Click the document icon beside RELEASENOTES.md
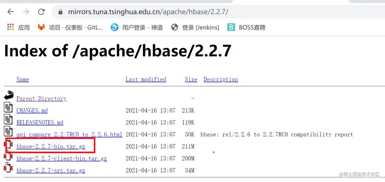The width and height of the screenshot is (385, 182). (x=8, y=119)
